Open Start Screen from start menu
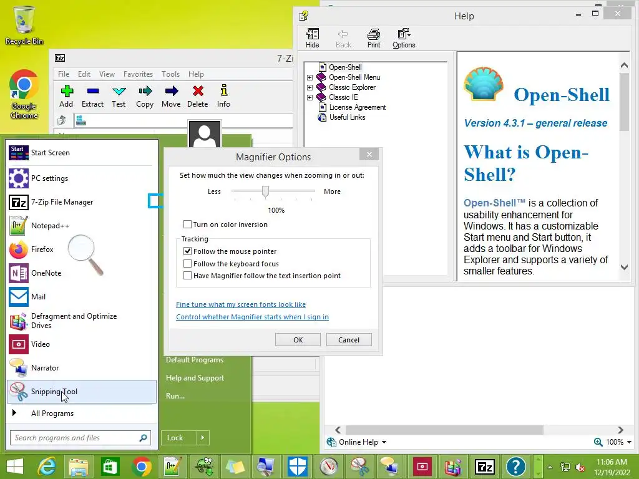The width and height of the screenshot is (639, 479). [81, 153]
